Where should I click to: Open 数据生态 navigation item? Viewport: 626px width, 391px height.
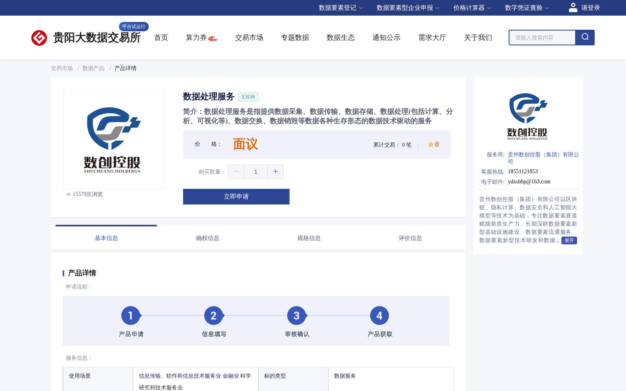[x=341, y=38]
